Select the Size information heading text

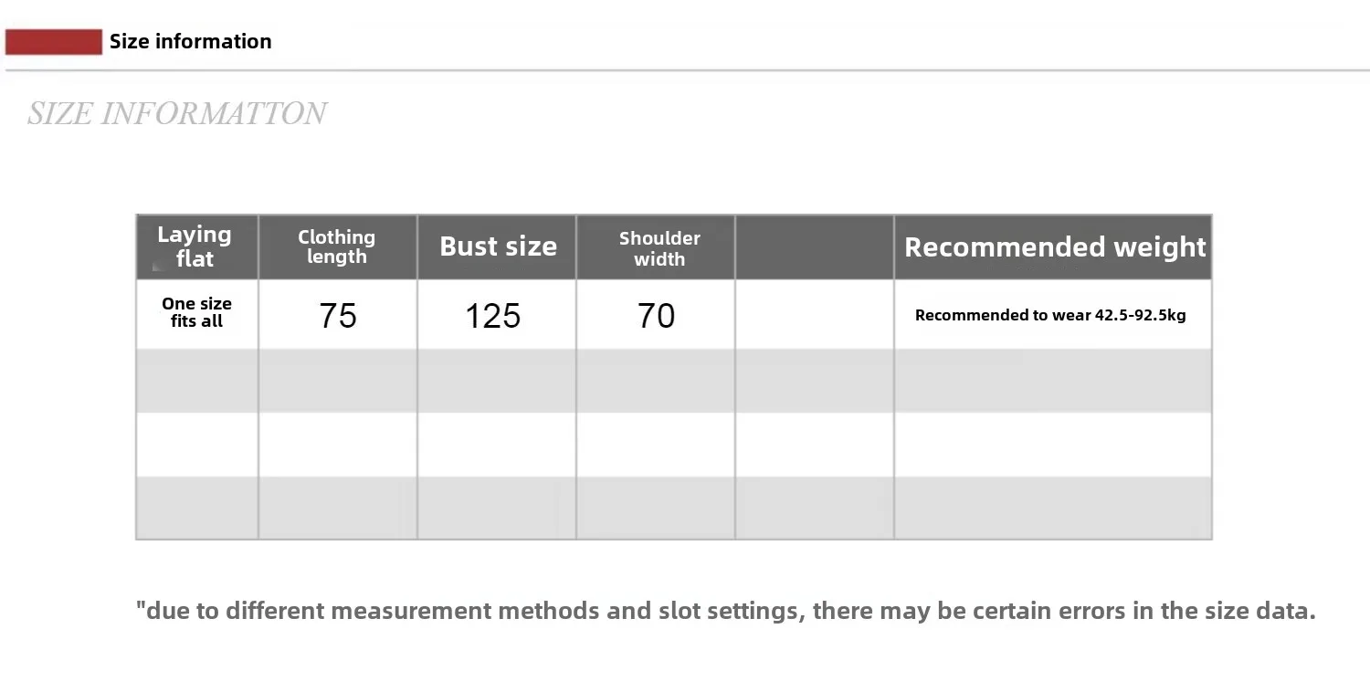tap(190, 41)
